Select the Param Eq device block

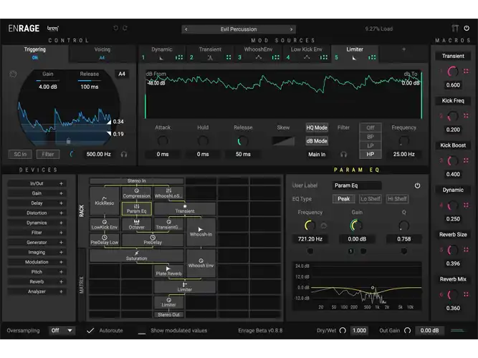coord(137,208)
